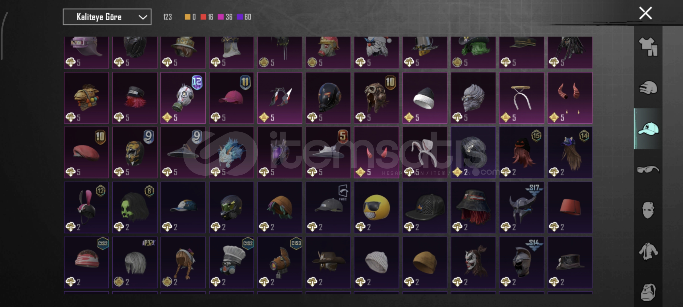Select the white bunny ears headband item
This screenshot has width=683, height=307.
point(425,153)
